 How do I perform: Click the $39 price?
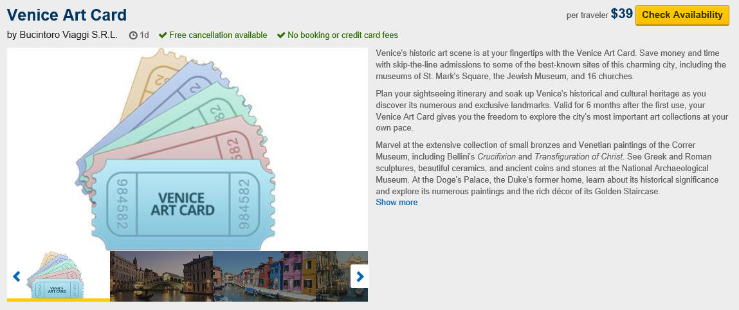pos(622,14)
